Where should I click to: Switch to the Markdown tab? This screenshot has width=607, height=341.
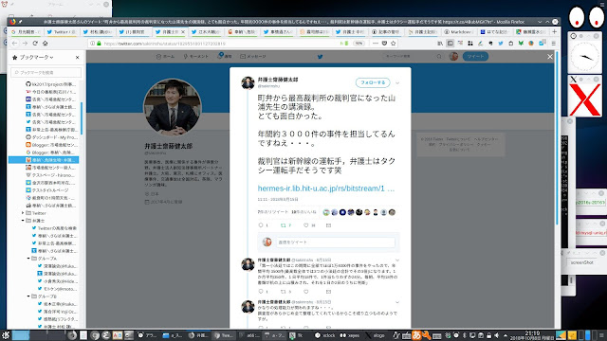click(458, 31)
